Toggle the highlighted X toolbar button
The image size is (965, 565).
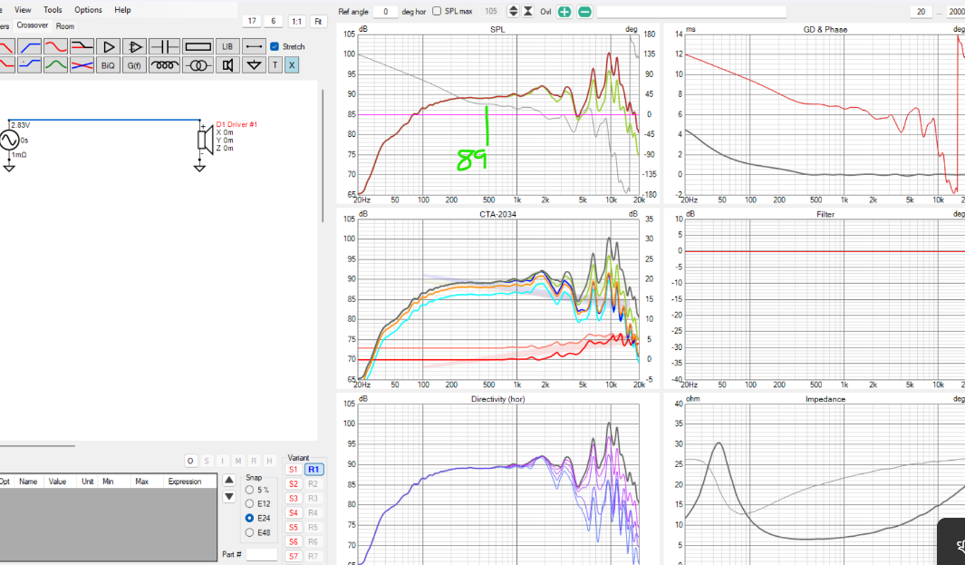(292, 64)
